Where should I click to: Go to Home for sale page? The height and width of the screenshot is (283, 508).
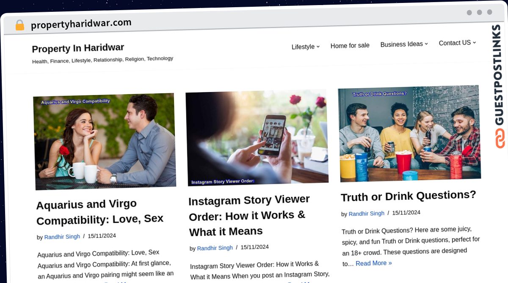(350, 45)
